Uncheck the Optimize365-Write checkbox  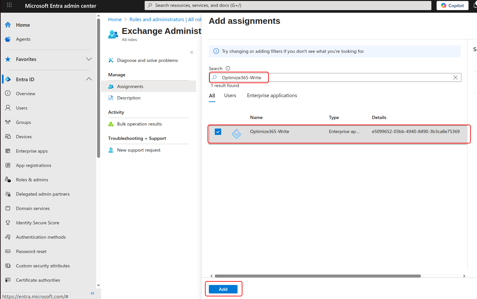[218, 132]
